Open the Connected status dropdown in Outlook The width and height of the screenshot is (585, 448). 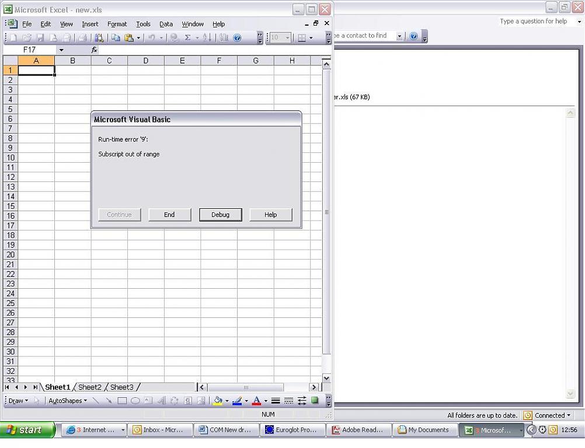[569, 415]
